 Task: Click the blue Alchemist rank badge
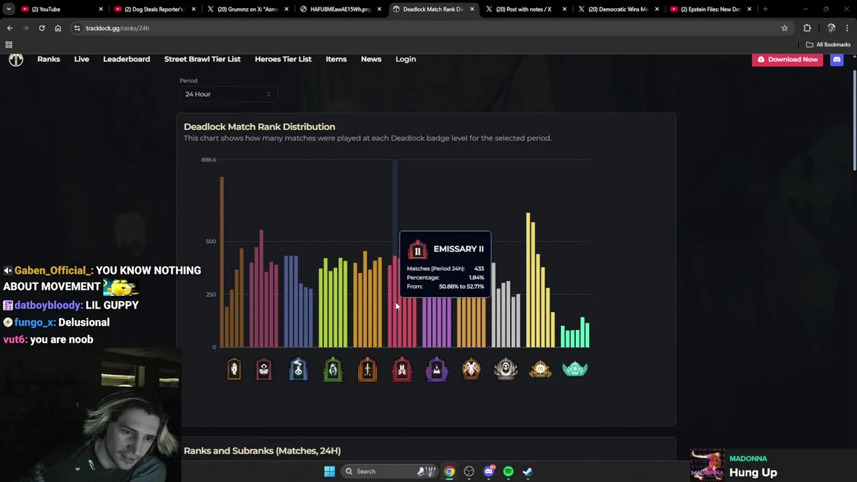pyautogui.click(x=299, y=369)
